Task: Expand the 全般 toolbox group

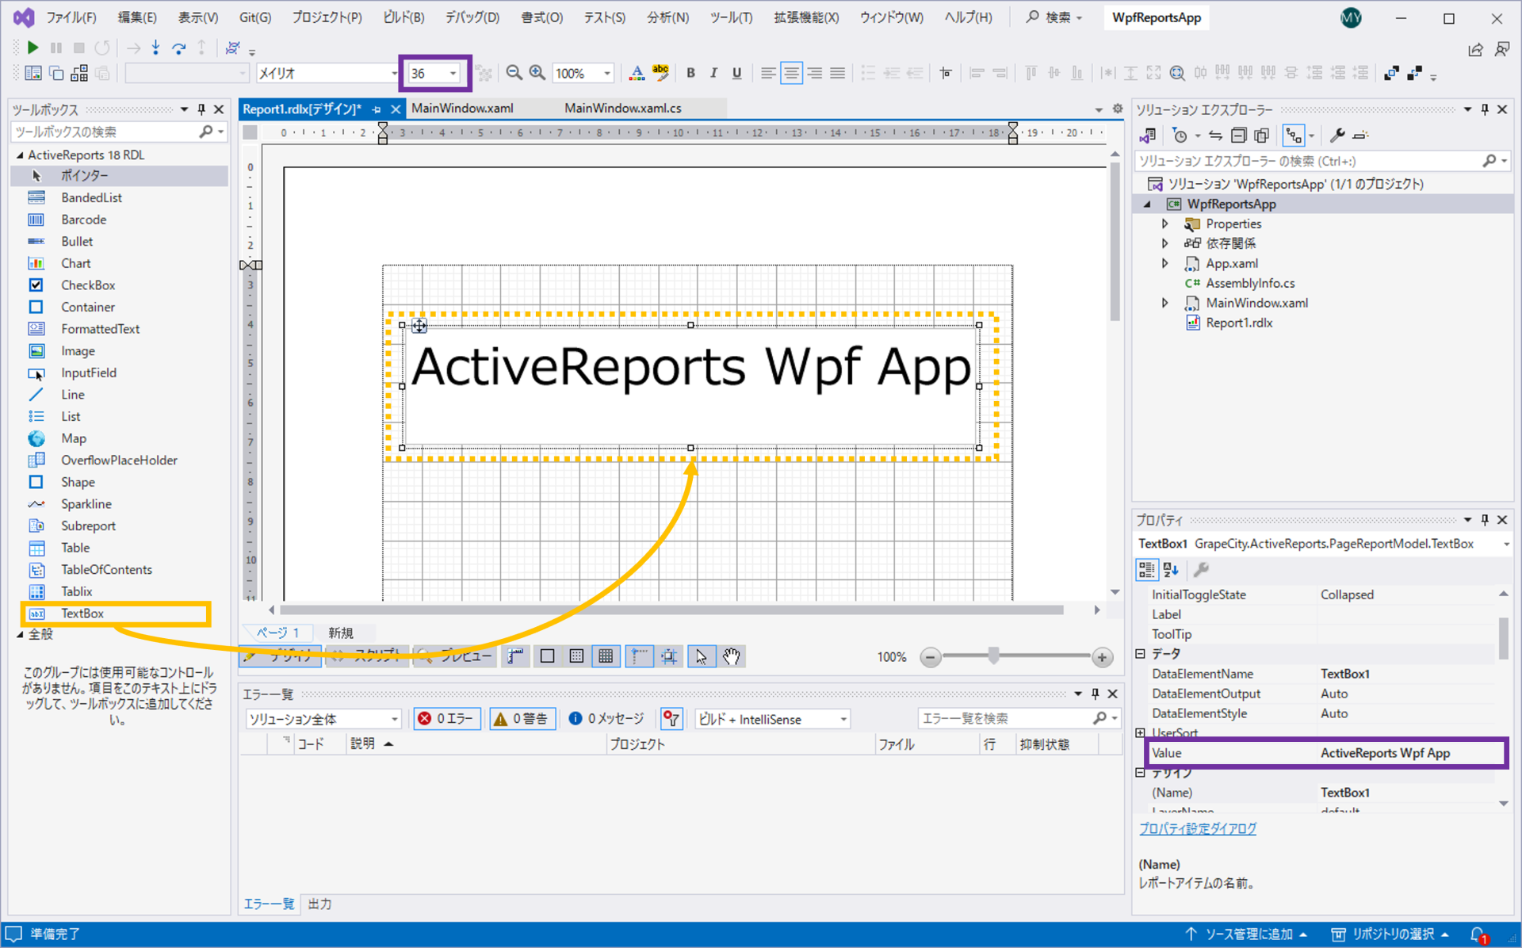Action: point(21,635)
